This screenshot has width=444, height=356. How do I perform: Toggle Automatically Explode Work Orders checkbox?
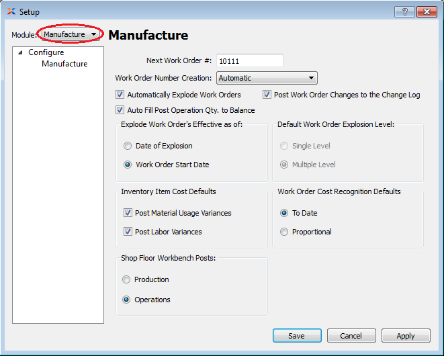(120, 95)
